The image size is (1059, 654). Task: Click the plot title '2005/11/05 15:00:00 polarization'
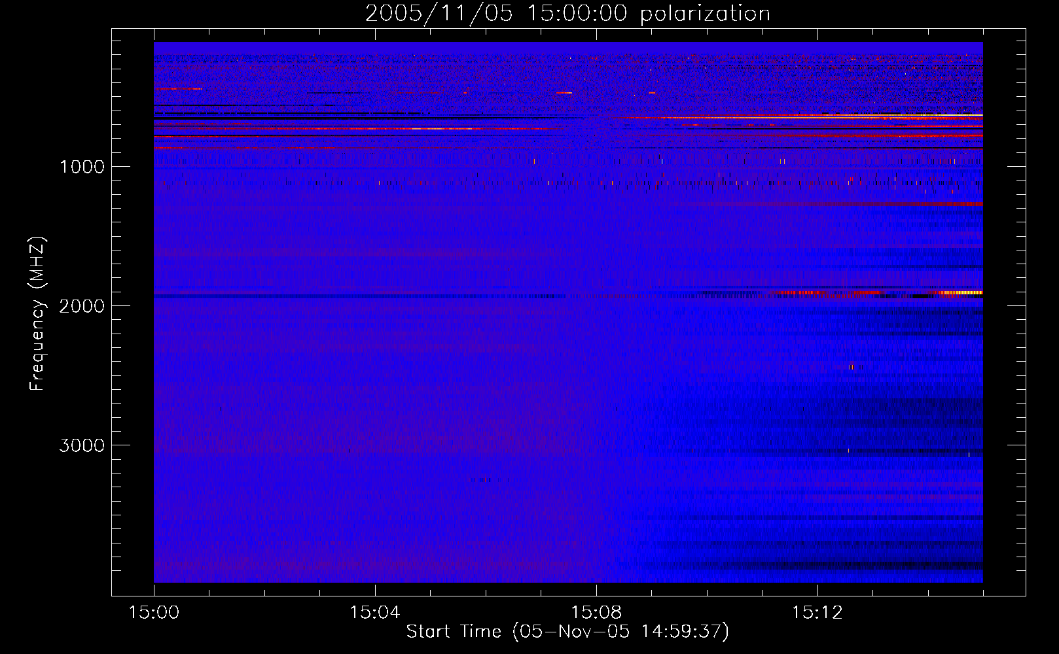point(567,14)
